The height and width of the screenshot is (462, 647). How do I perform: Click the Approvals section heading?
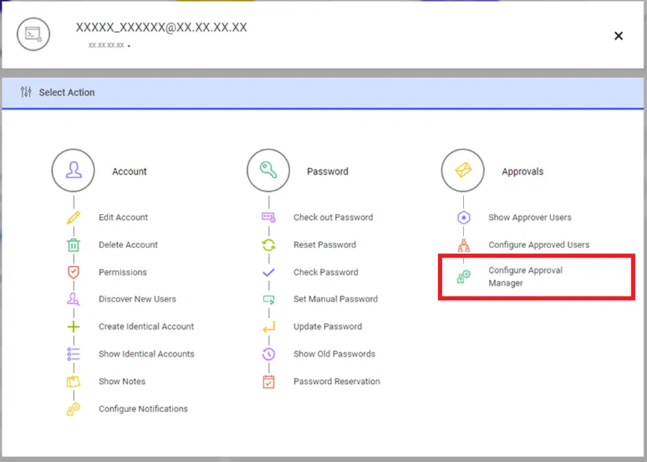coord(522,171)
